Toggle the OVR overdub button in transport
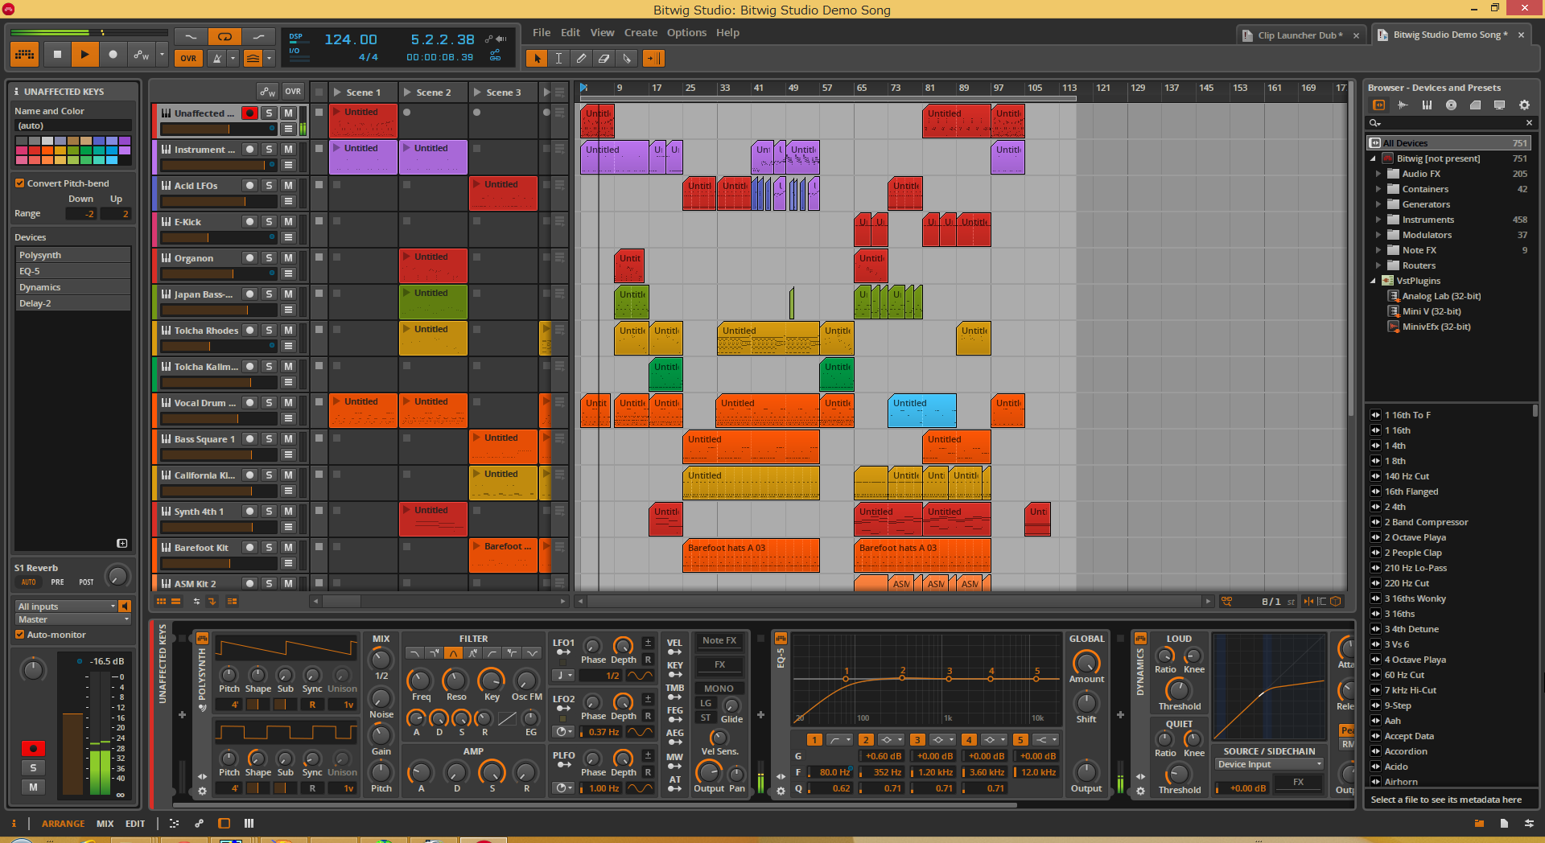This screenshot has height=843, width=1545. (x=188, y=58)
